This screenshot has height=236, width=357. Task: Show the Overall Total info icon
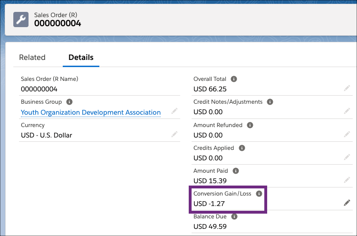tap(234, 79)
